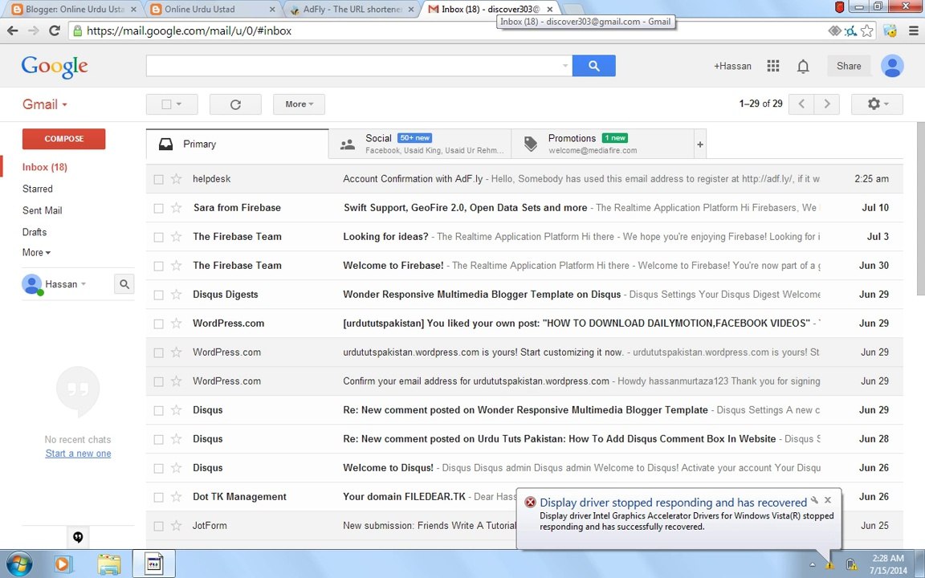The height and width of the screenshot is (578, 925).
Task: Switch to the Social tab
Action: pos(420,144)
